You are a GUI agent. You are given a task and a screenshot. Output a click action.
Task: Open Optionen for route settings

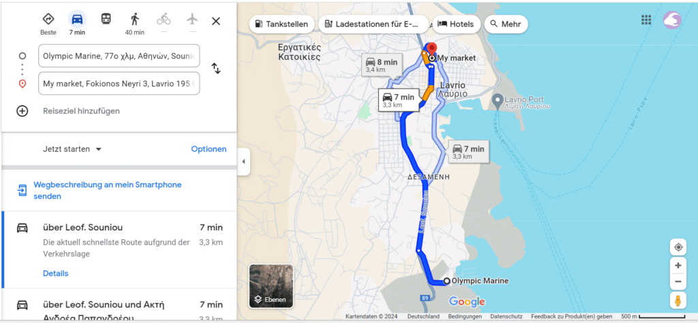coord(209,149)
